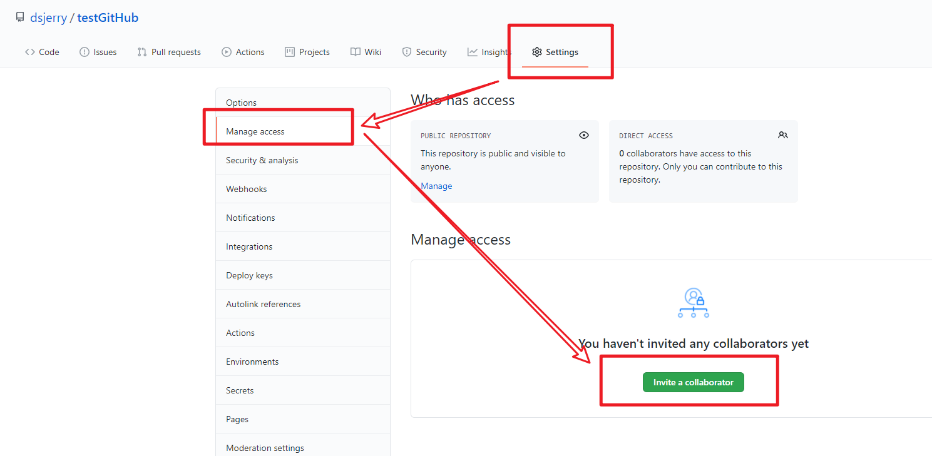This screenshot has width=932, height=456.
Task: Open Secrets settings page
Action: pos(303,390)
